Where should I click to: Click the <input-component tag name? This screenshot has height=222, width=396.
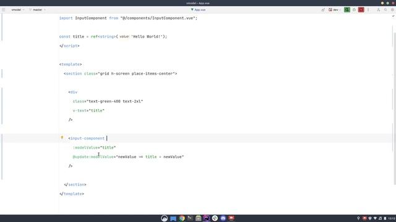click(x=87, y=138)
